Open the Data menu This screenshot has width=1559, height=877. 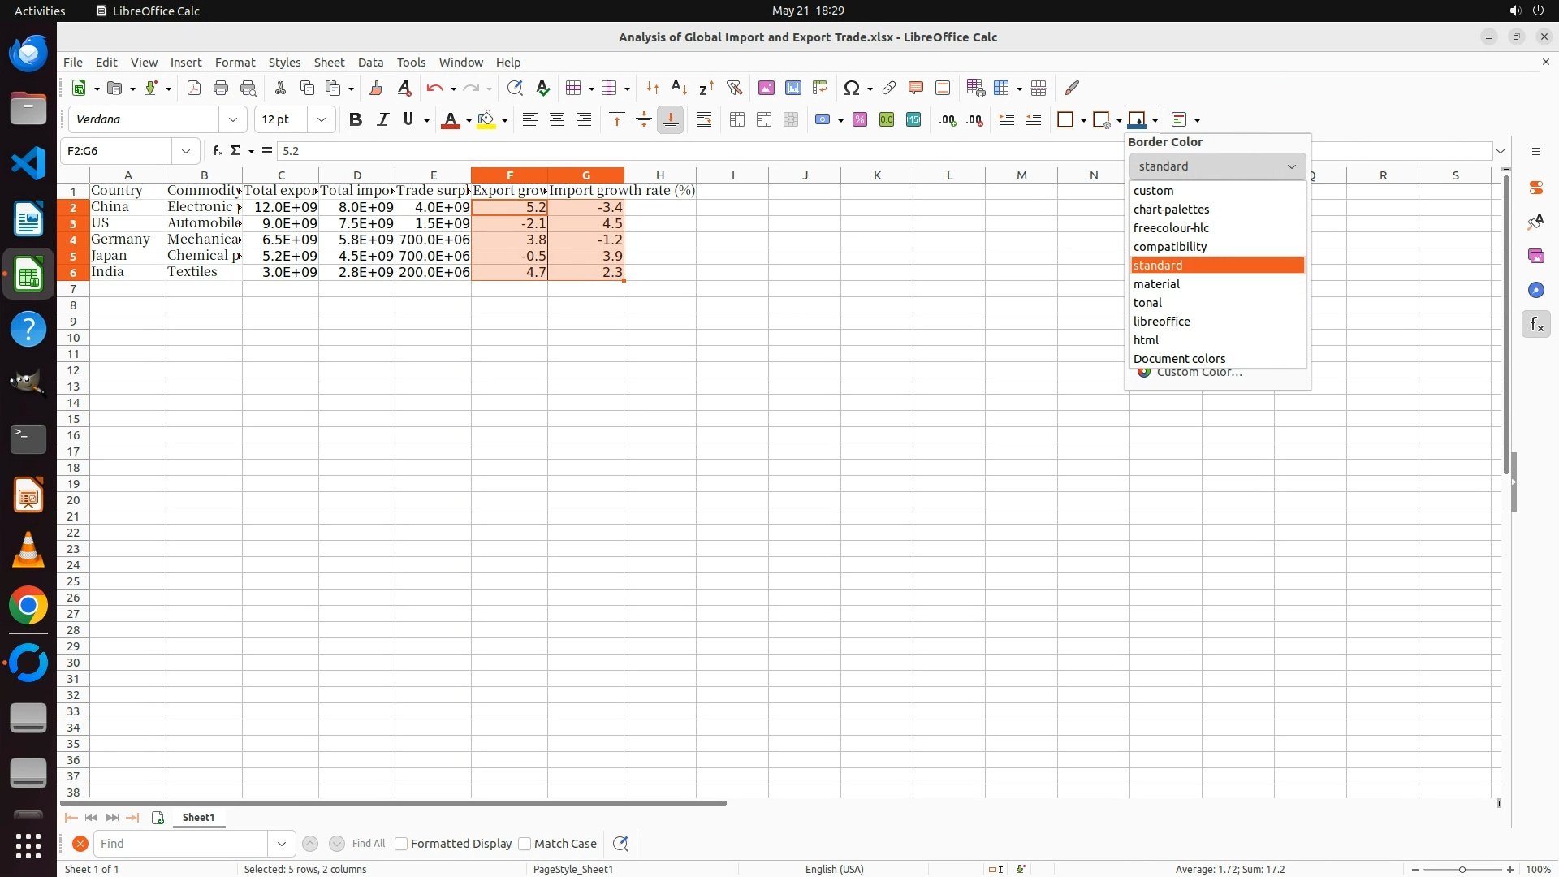coord(370,63)
